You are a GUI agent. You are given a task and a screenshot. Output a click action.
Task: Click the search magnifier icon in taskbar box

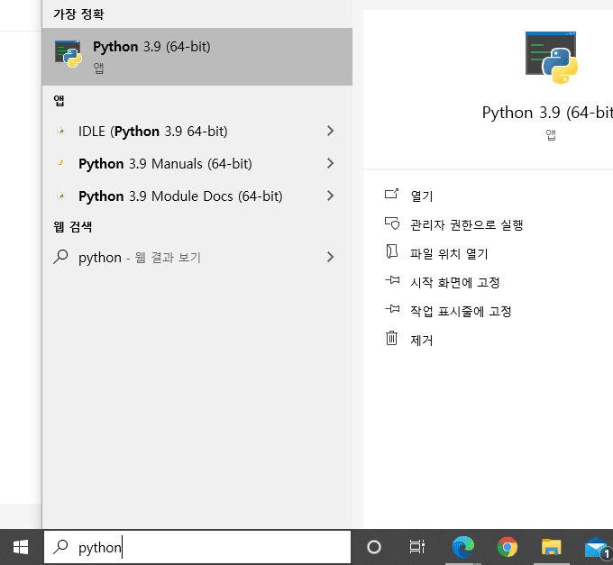60,547
